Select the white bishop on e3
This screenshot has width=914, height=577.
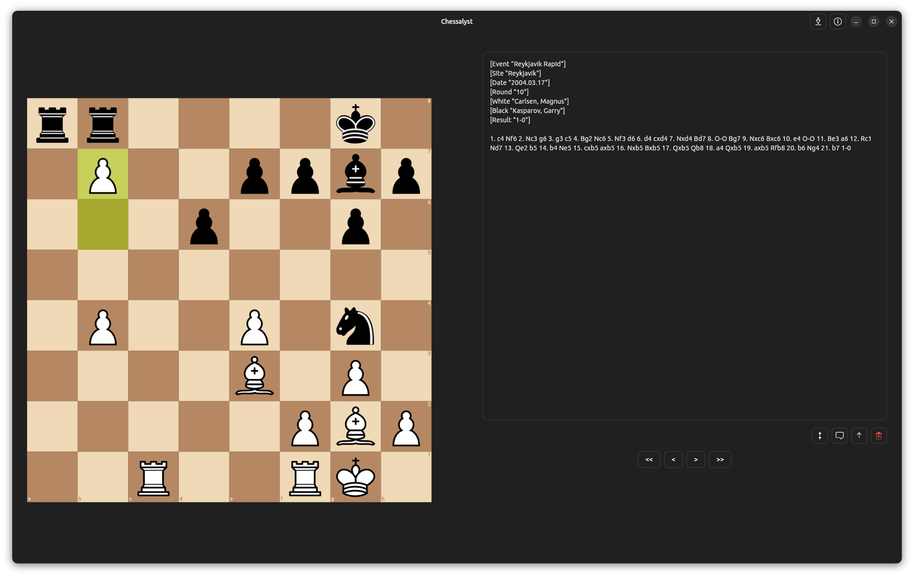coord(254,376)
